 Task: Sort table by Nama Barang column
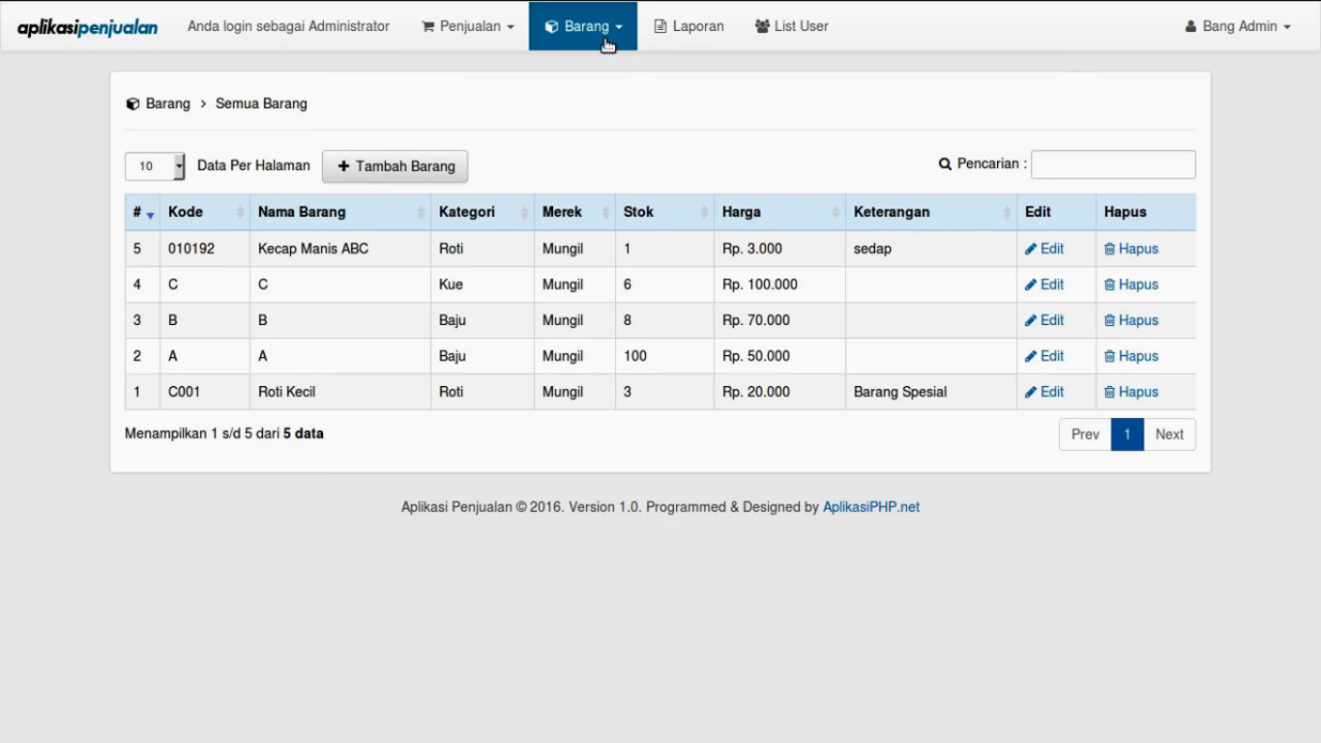tap(340, 212)
